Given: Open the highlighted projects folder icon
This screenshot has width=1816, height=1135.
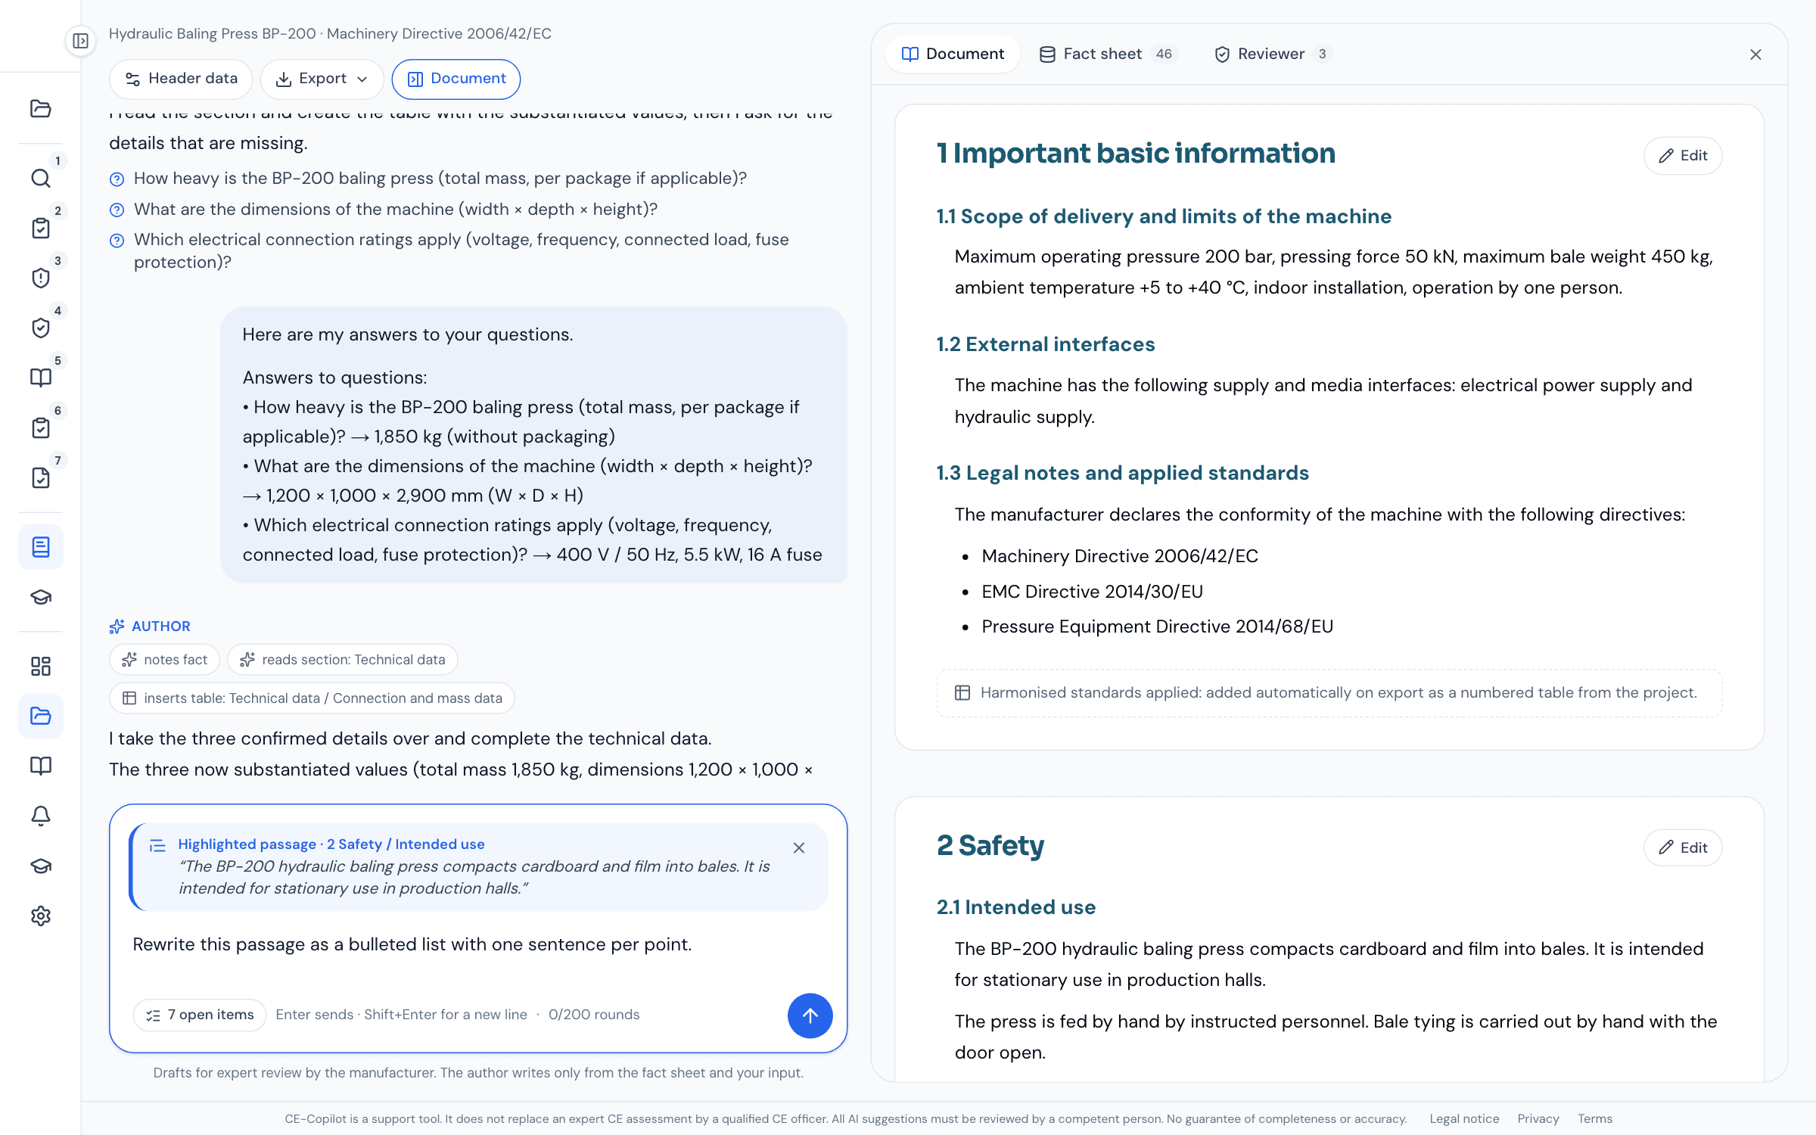Looking at the screenshot, I should coord(41,716).
